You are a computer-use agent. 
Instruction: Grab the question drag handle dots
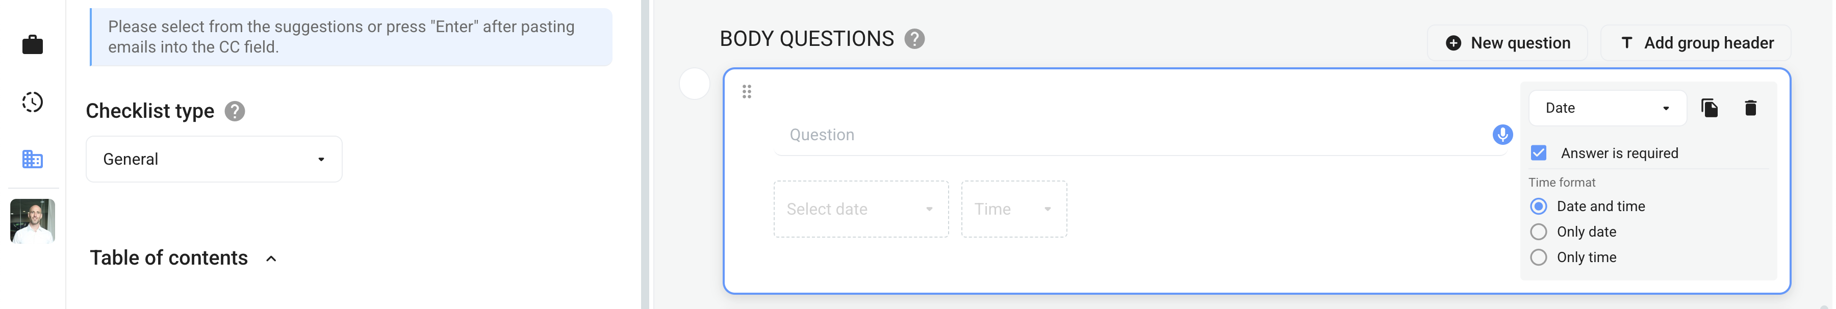[x=747, y=91]
